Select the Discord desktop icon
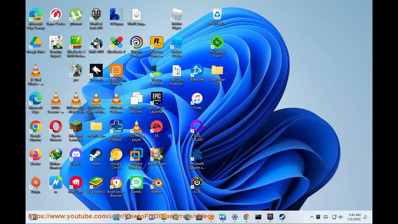Image resolution: width=398 pixels, height=224 pixels. 76,157
